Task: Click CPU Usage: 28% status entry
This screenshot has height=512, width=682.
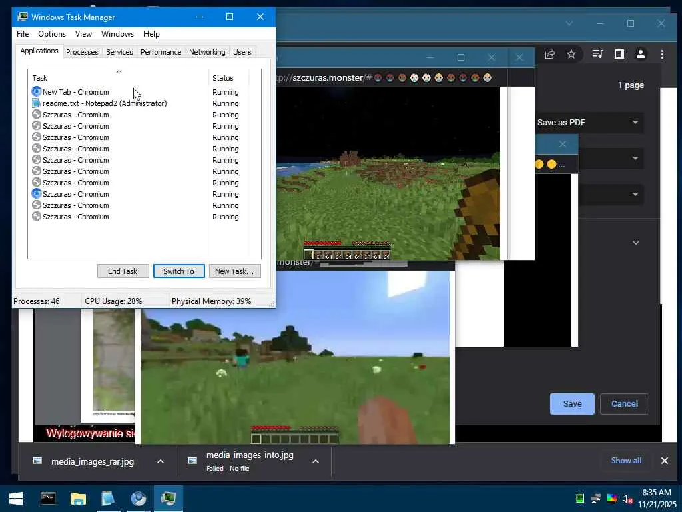Action: [113, 301]
